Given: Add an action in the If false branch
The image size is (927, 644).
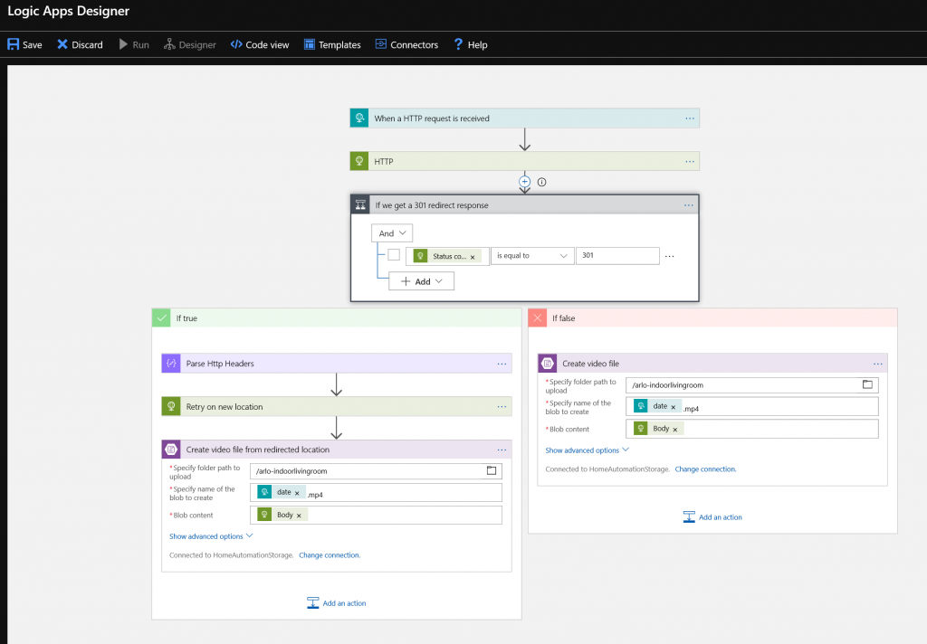Looking at the screenshot, I should tap(712, 517).
